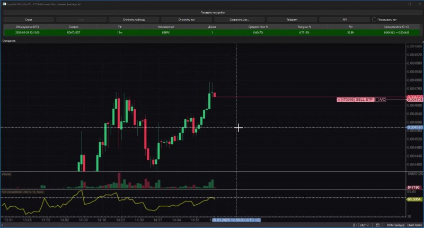Click the Старт button
Screen dimensions: 424x228
29,20
